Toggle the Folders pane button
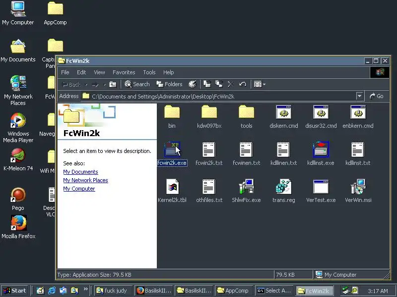This screenshot has width=397, height=297. (169, 84)
